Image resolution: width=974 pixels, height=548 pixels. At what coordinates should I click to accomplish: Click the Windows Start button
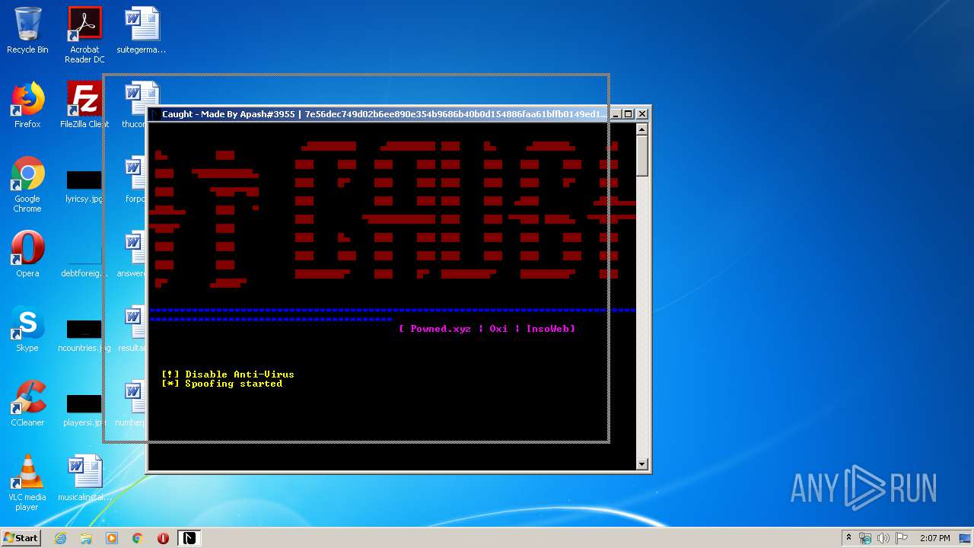point(21,538)
